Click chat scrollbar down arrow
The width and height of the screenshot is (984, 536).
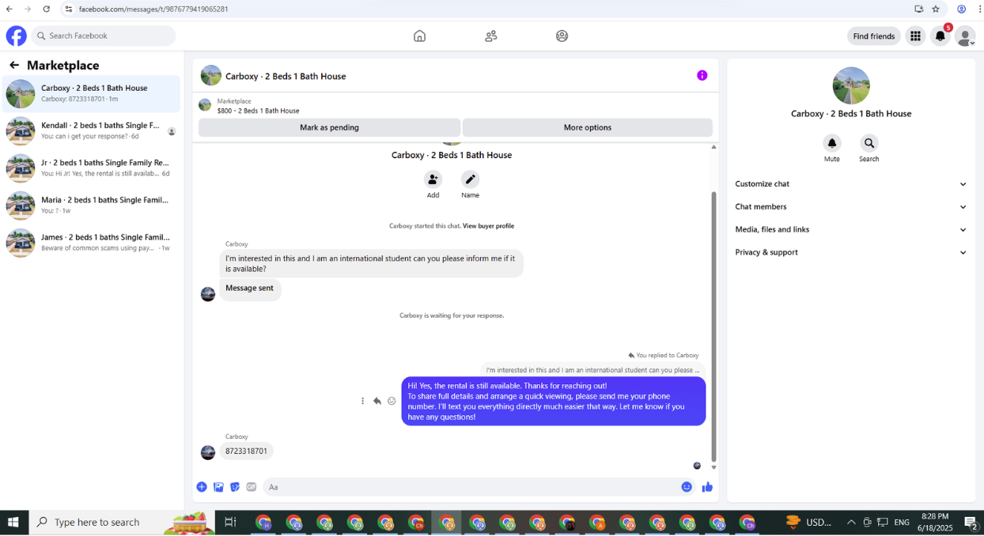713,467
